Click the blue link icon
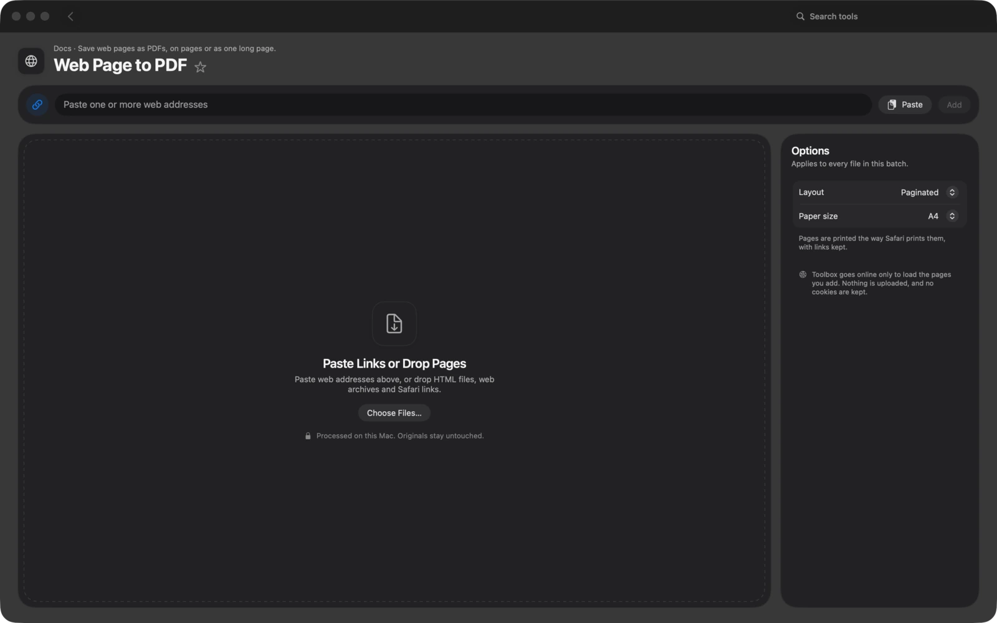The width and height of the screenshot is (997, 623). point(37,105)
